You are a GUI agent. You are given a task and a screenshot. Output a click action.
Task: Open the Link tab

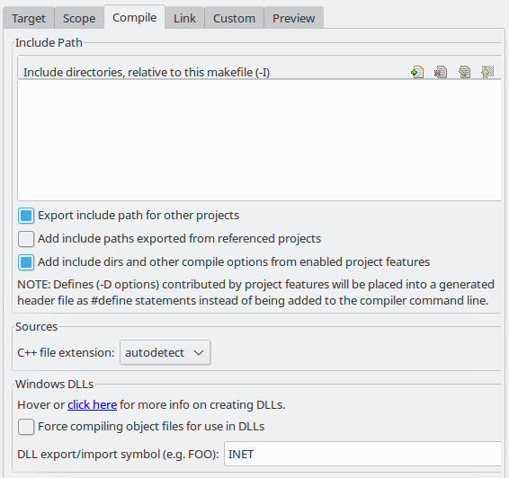point(184,18)
